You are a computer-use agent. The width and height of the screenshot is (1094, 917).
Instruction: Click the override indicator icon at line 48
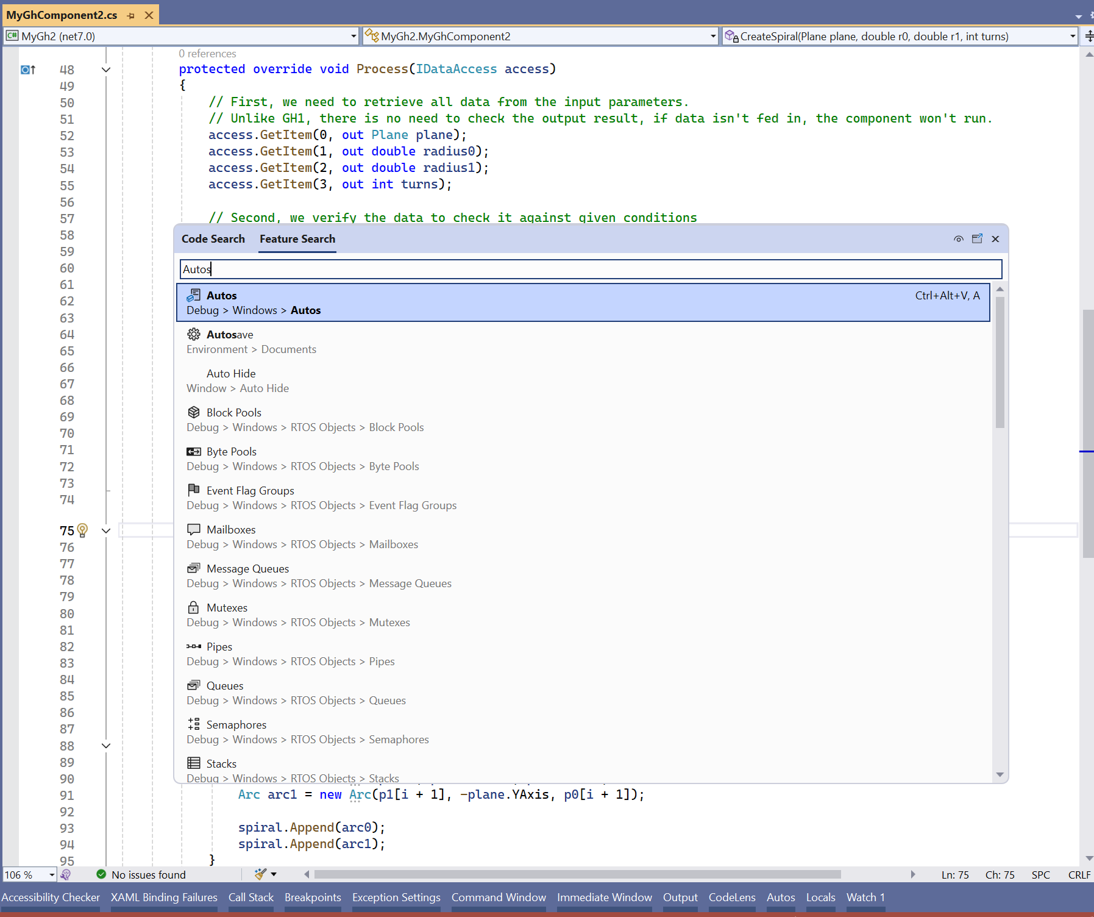28,70
